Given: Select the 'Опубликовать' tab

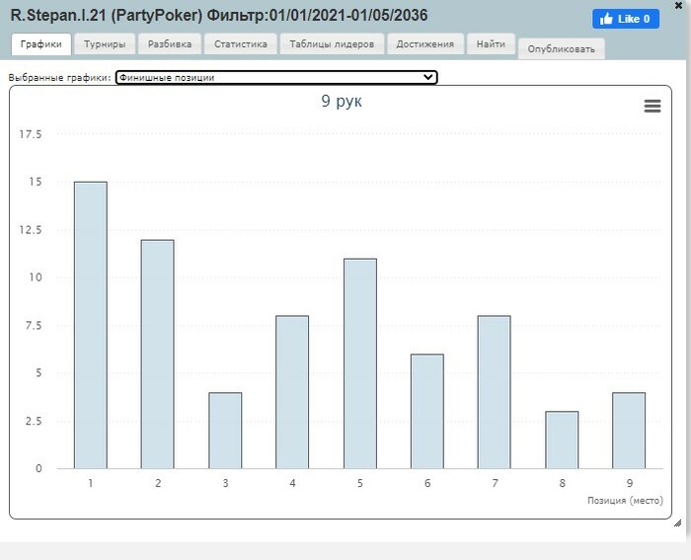Looking at the screenshot, I should (562, 49).
